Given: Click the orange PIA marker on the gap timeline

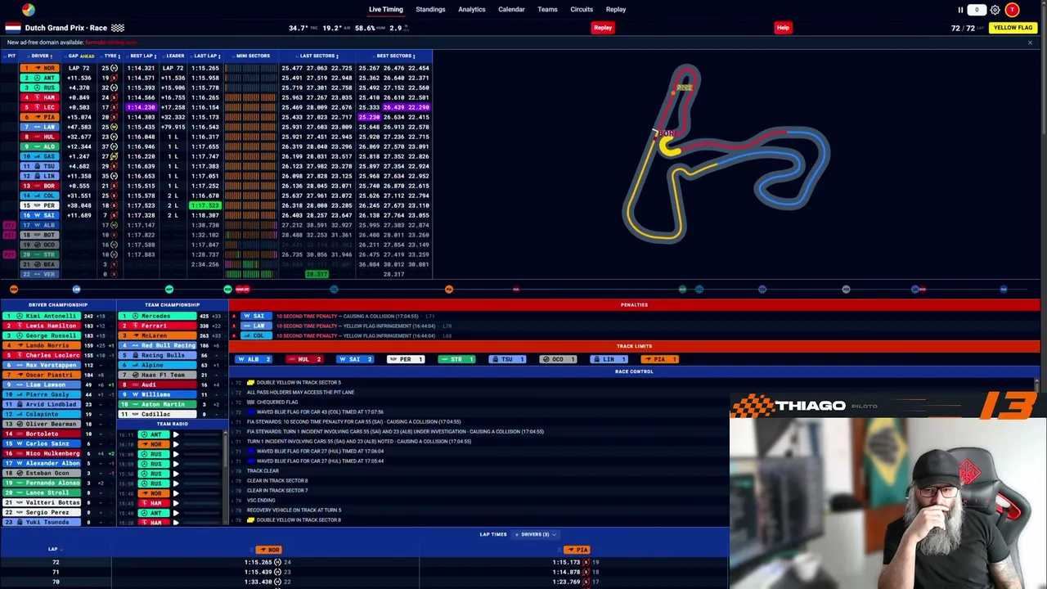Looking at the screenshot, I should point(449,290).
